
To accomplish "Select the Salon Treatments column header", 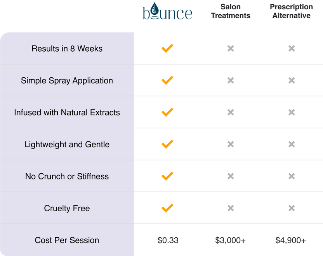I will click(x=231, y=11).
